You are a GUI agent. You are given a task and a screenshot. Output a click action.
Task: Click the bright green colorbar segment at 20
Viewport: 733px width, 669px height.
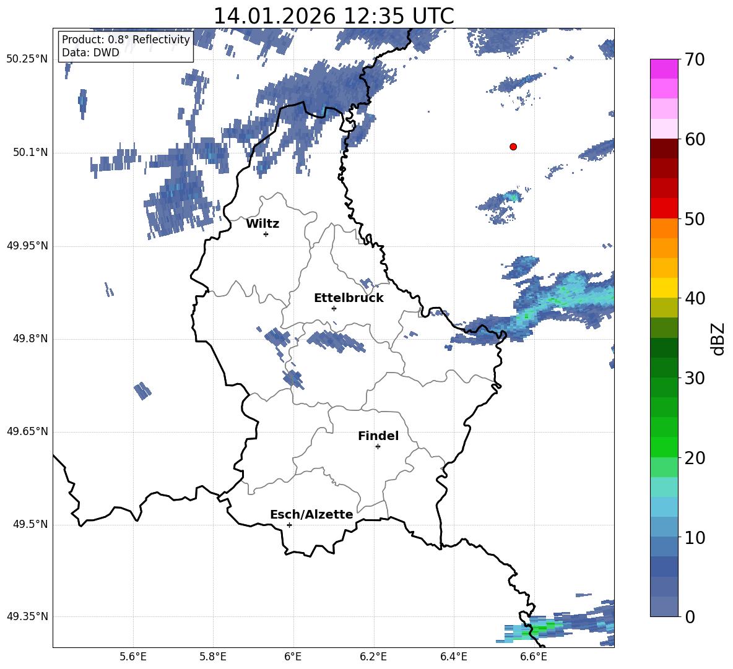point(664,447)
